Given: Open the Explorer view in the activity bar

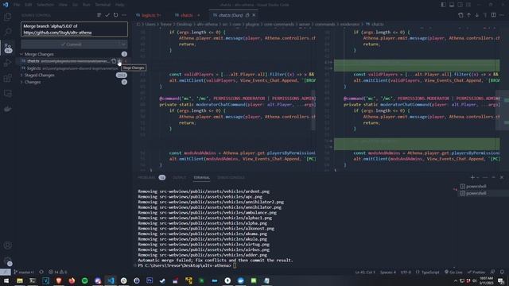Looking at the screenshot, I should tap(8, 17).
